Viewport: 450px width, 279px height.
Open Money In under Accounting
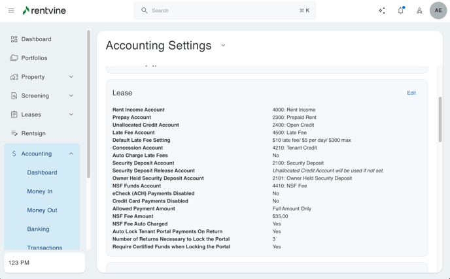[x=40, y=191]
